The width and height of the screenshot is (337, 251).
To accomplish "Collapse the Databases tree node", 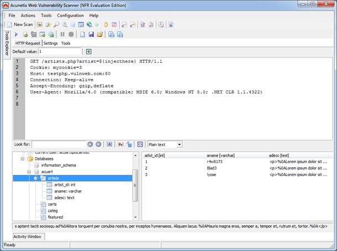I will [x=22, y=159].
